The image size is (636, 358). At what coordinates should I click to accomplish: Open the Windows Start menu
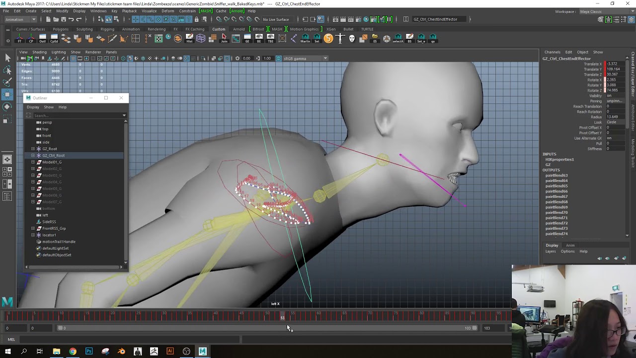click(7, 351)
